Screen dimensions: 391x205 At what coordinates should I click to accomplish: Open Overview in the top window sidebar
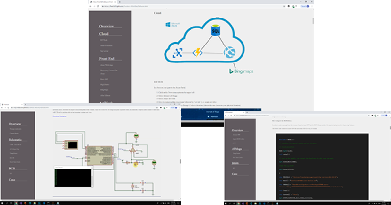tap(106, 26)
